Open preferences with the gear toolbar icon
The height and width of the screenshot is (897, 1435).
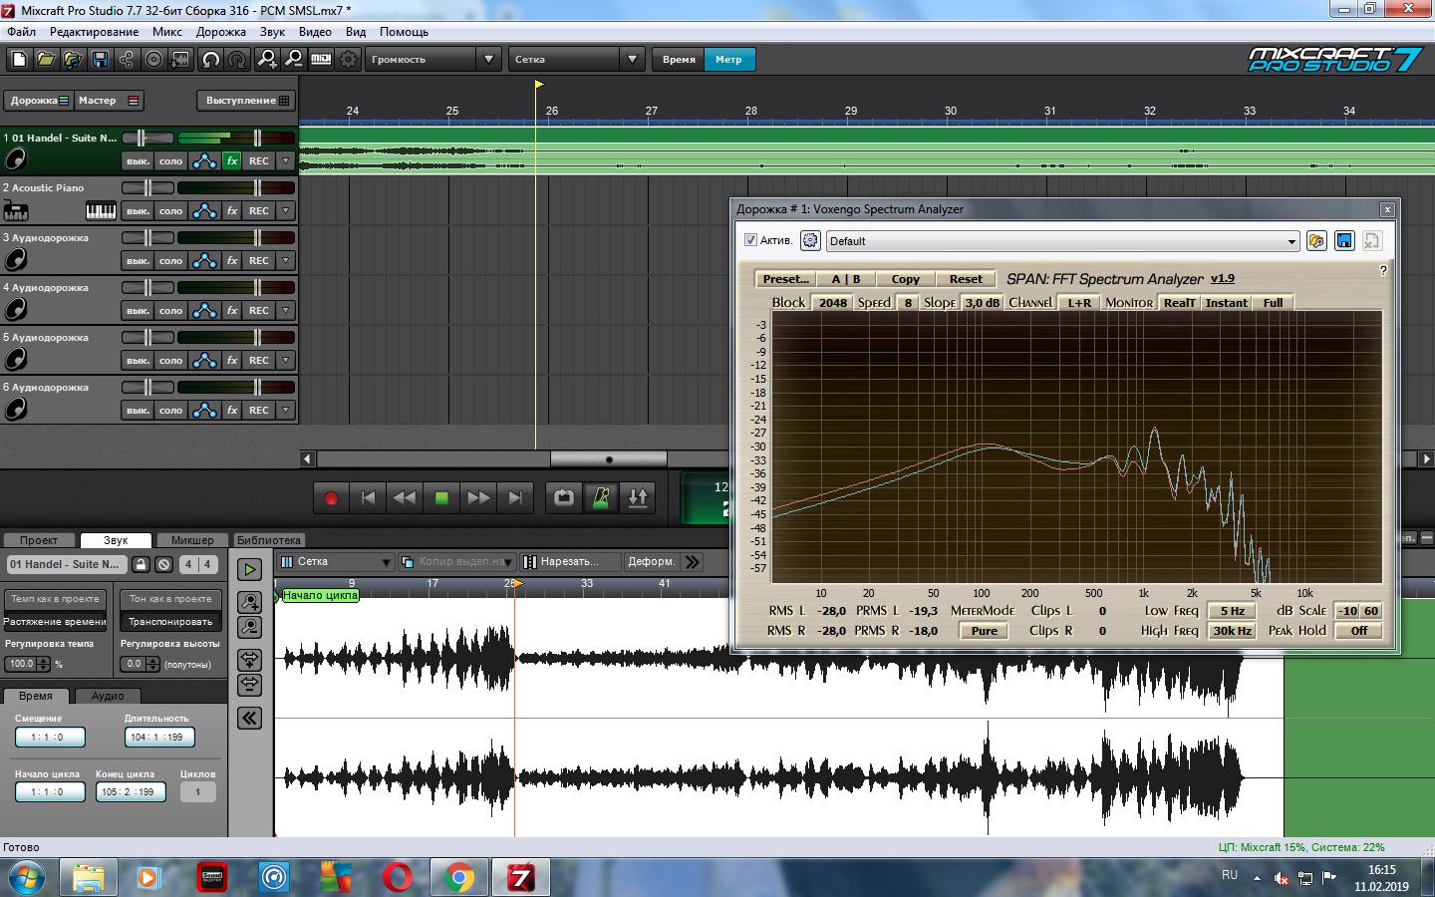(348, 60)
